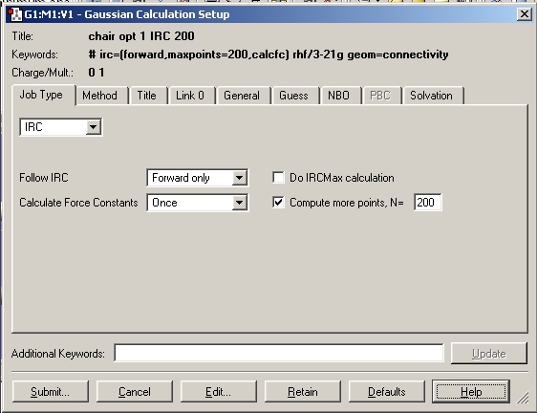The width and height of the screenshot is (537, 413).
Task: Click the Additional Keywords text field
Action: pyautogui.click(x=279, y=353)
